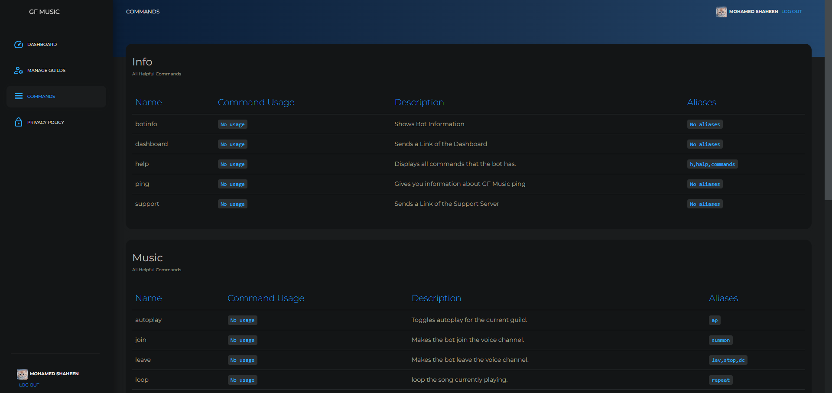Click the GF MUSIC brand title
The image size is (832, 393).
click(x=44, y=12)
